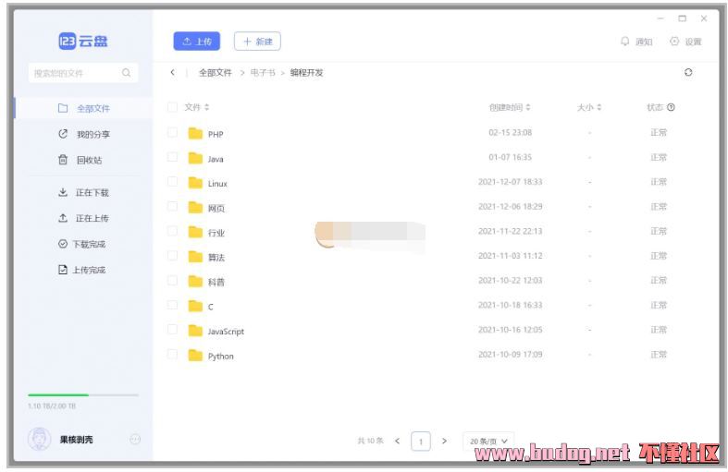Click the PHP folder icon
Image resolution: width=728 pixels, height=472 pixels.
point(195,134)
